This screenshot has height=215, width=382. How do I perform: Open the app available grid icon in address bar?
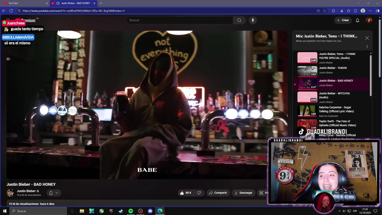point(318,11)
